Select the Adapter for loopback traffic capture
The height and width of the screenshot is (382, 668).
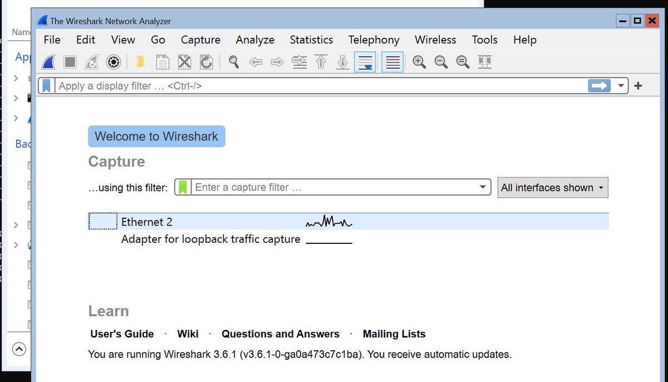coord(210,239)
